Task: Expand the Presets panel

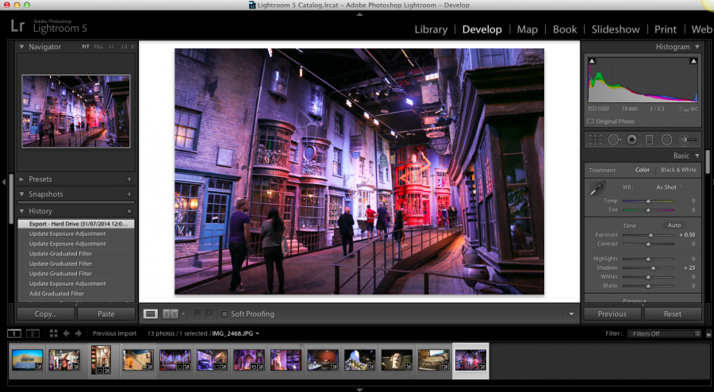Action: pos(21,179)
